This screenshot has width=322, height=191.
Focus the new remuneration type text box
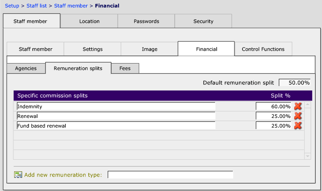tap(170, 175)
